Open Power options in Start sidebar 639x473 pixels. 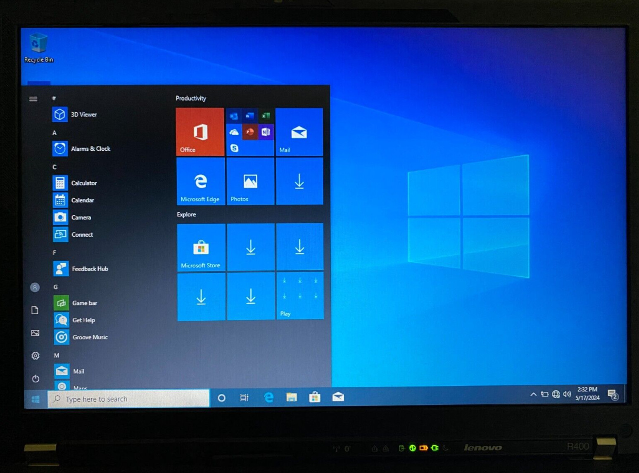pyautogui.click(x=36, y=378)
